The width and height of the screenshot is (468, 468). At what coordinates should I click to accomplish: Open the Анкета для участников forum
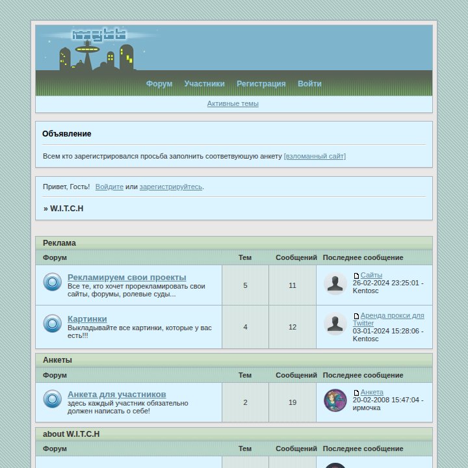(117, 395)
